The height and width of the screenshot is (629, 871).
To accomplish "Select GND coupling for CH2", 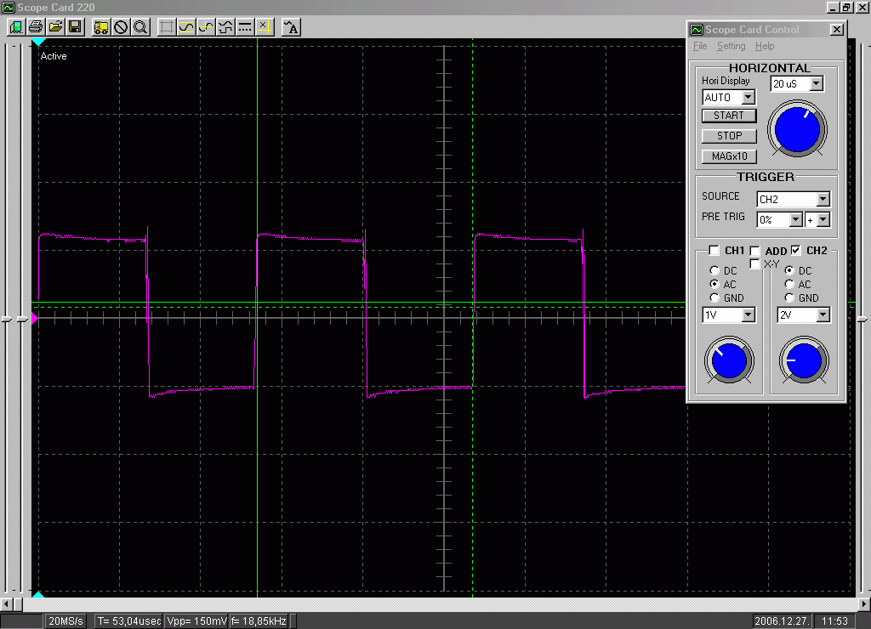I will coord(789,298).
